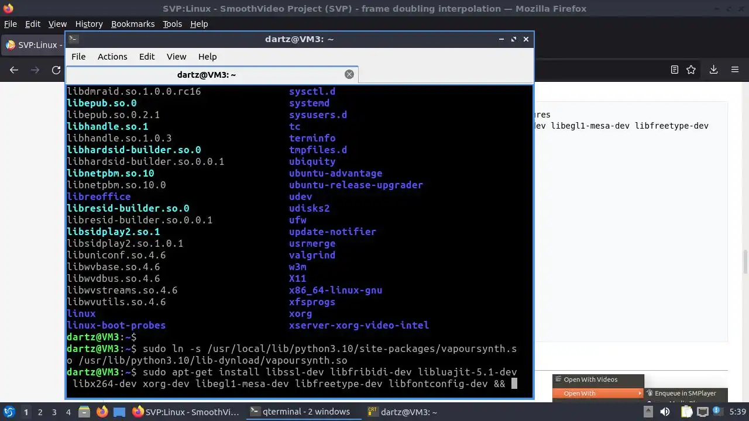This screenshot has height=421, width=749.
Task: Click libnetpbm.so.10 in terminal listing
Action: 111,173
